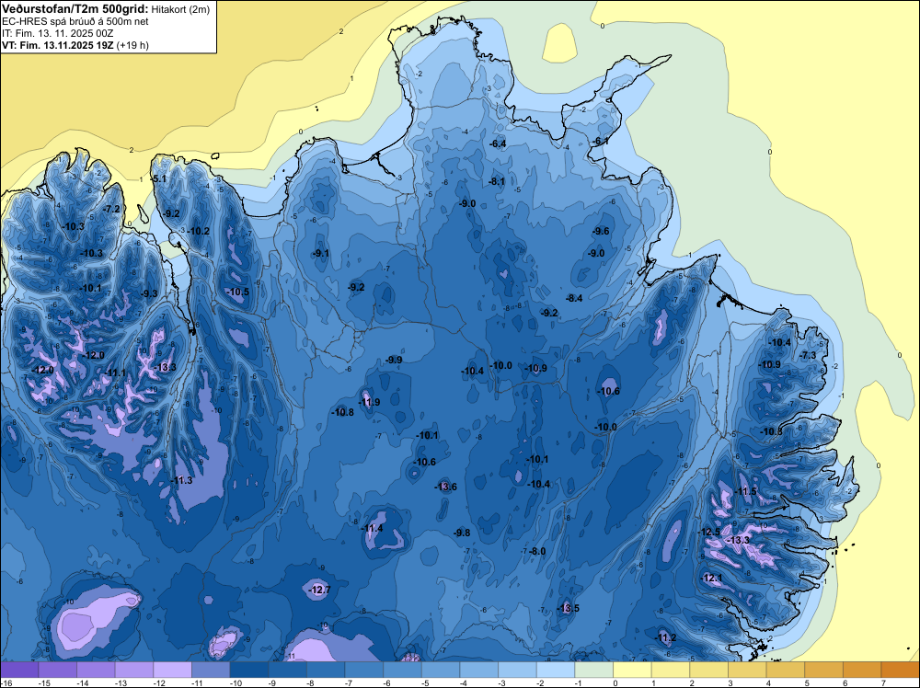This screenshot has width=920, height=688.
Task: Pick the light yellow legend swatch between 0 and 1
Action: tap(632, 670)
